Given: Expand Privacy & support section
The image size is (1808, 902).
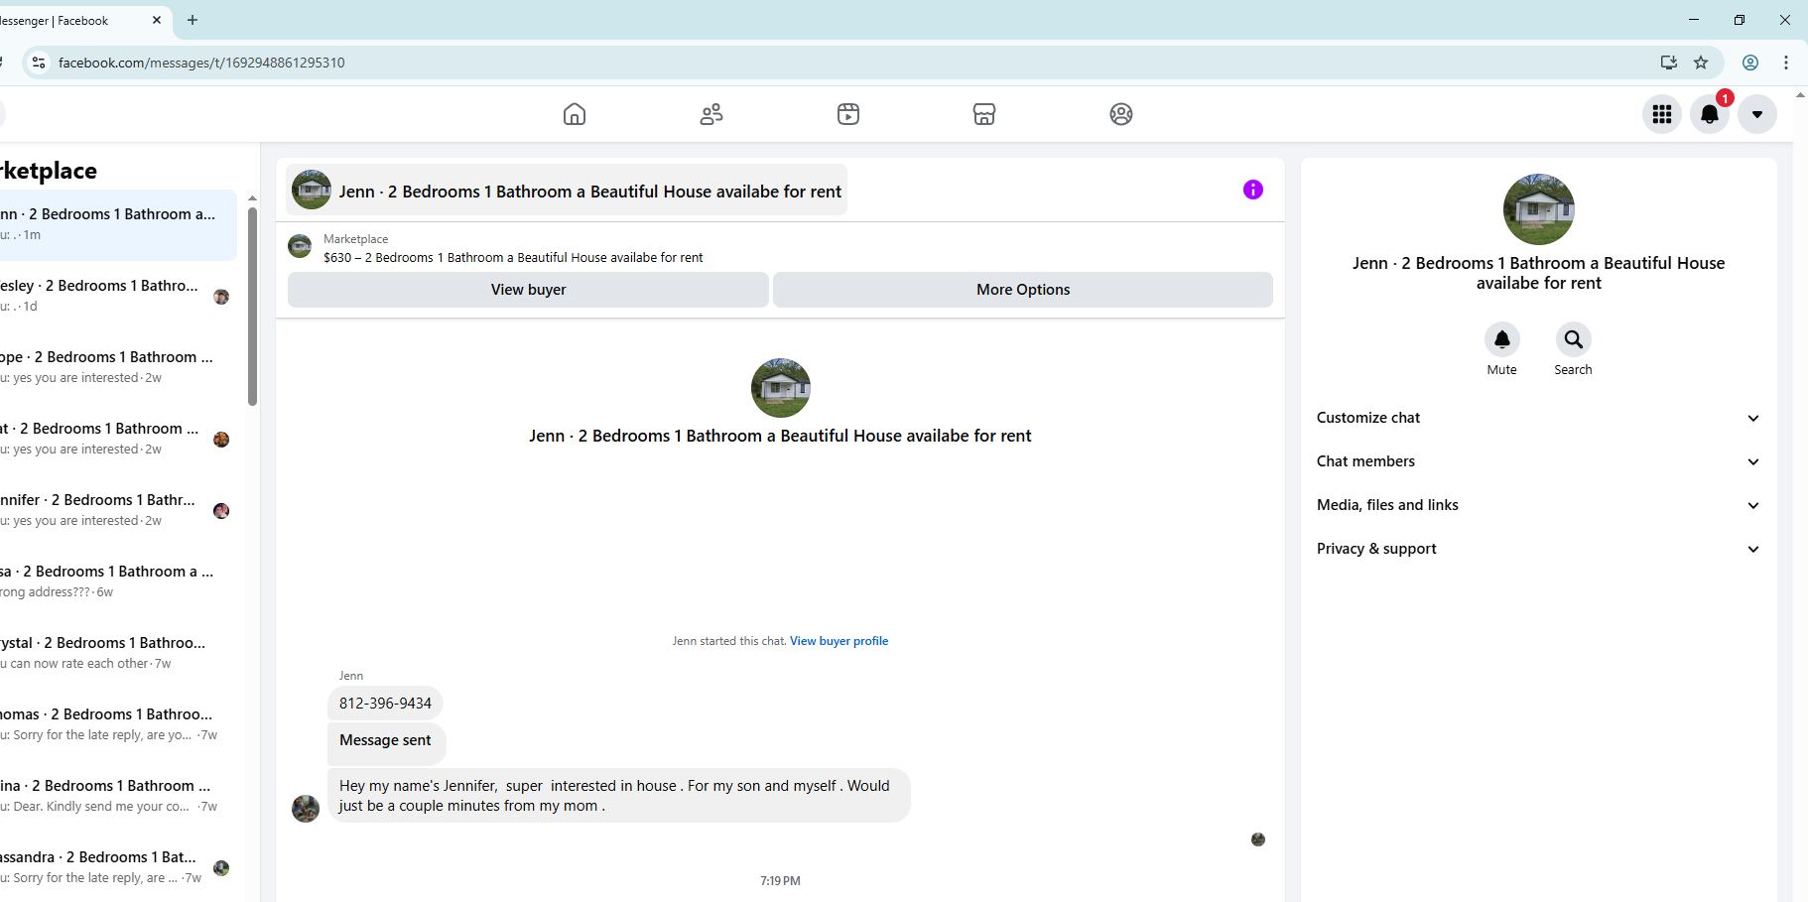Looking at the screenshot, I should pyautogui.click(x=1538, y=549).
